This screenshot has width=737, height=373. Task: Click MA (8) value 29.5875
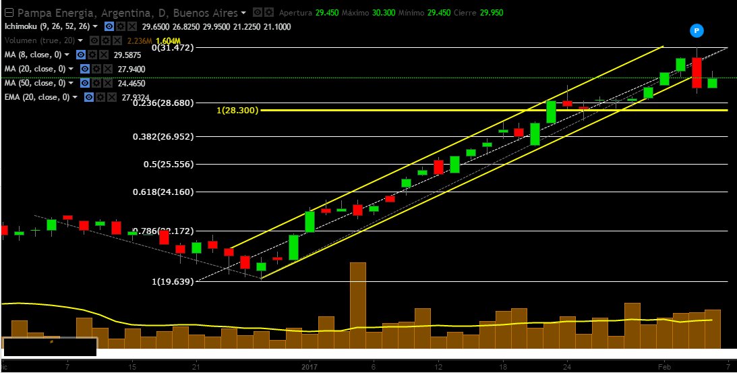point(128,55)
